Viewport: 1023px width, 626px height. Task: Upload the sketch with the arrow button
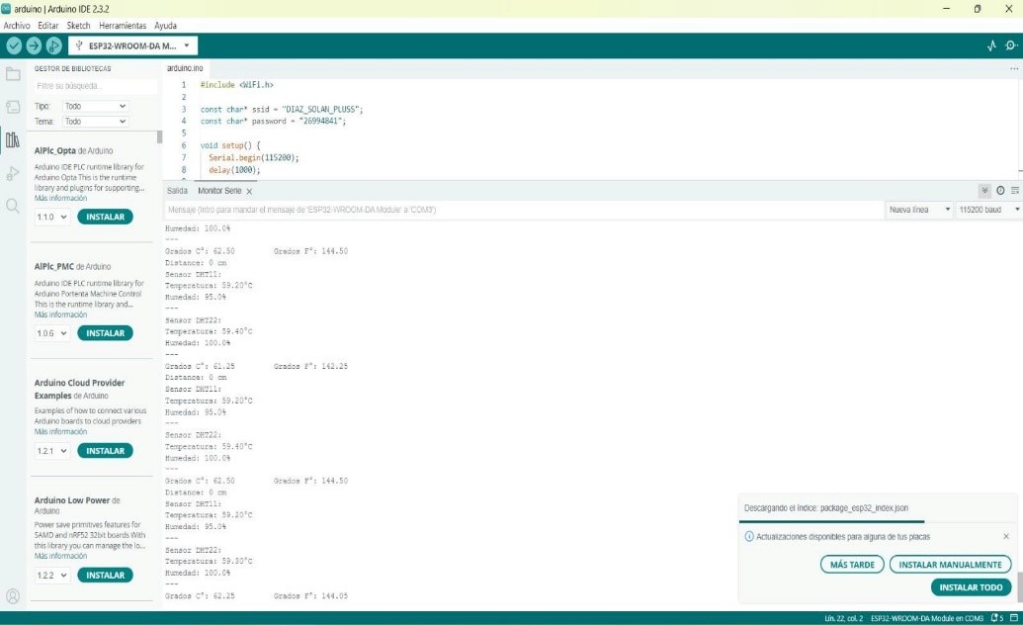[34, 45]
